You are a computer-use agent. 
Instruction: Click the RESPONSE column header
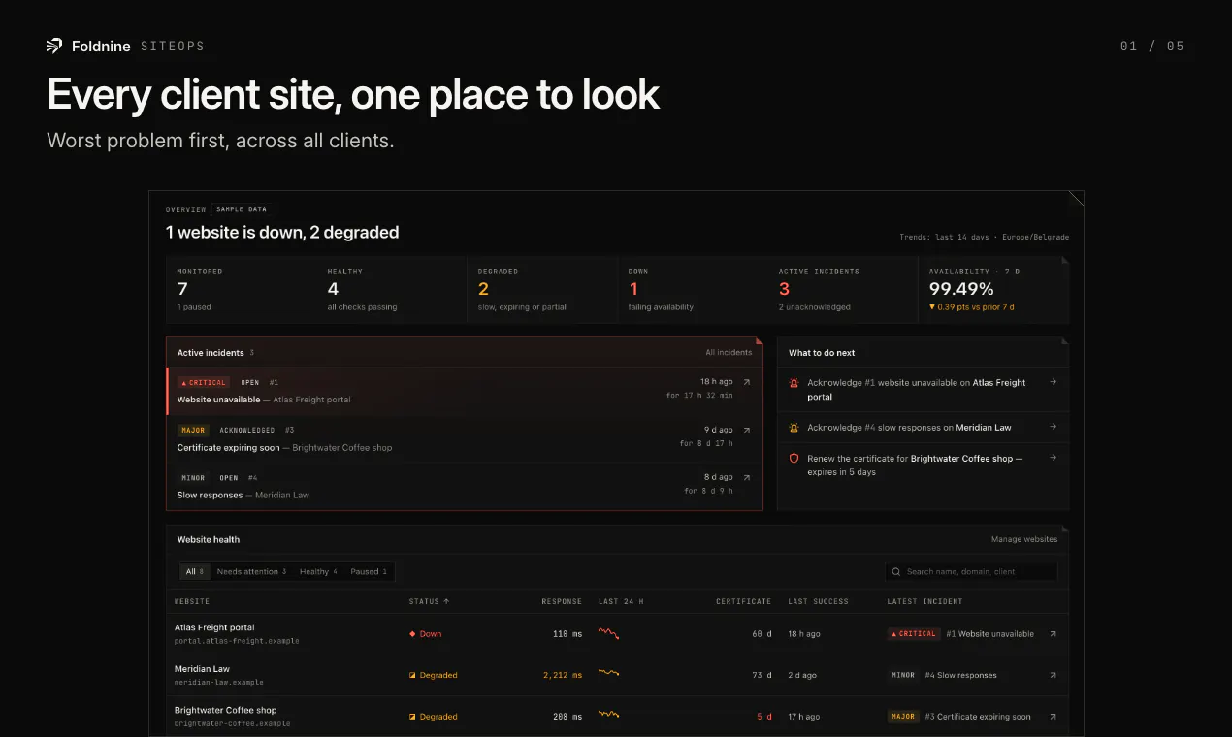[562, 602]
